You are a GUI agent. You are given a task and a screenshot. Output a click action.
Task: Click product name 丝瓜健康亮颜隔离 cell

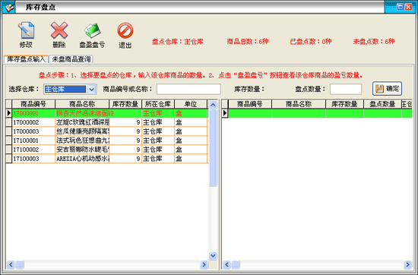coord(82,131)
